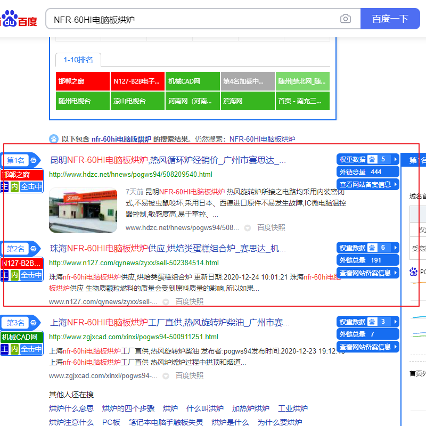Screen dimensions: 426x426
Task: Click 仍然搜索 NFR-60HI电脑板烘炉 link
Action: (262, 139)
